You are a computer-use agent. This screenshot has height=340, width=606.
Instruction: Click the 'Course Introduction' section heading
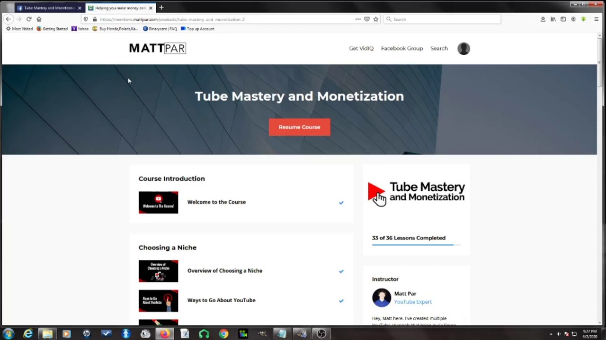[171, 178]
